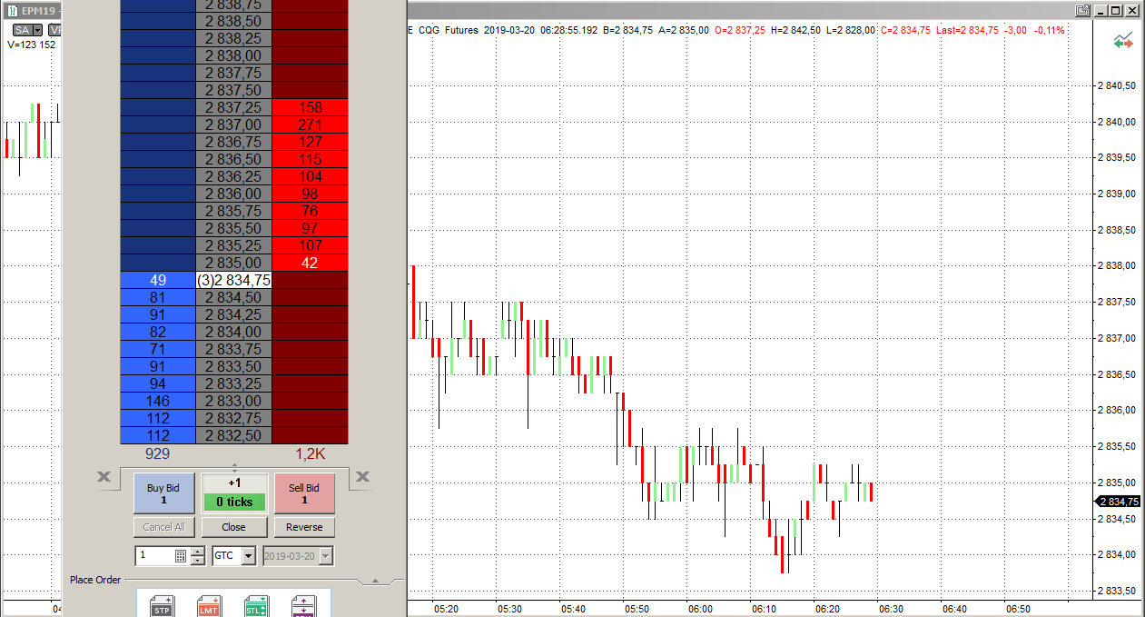Image resolution: width=1145 pixels, height=617 pixels.
Task: Decrease order quantity with down stepper
Action: point(198,560)
